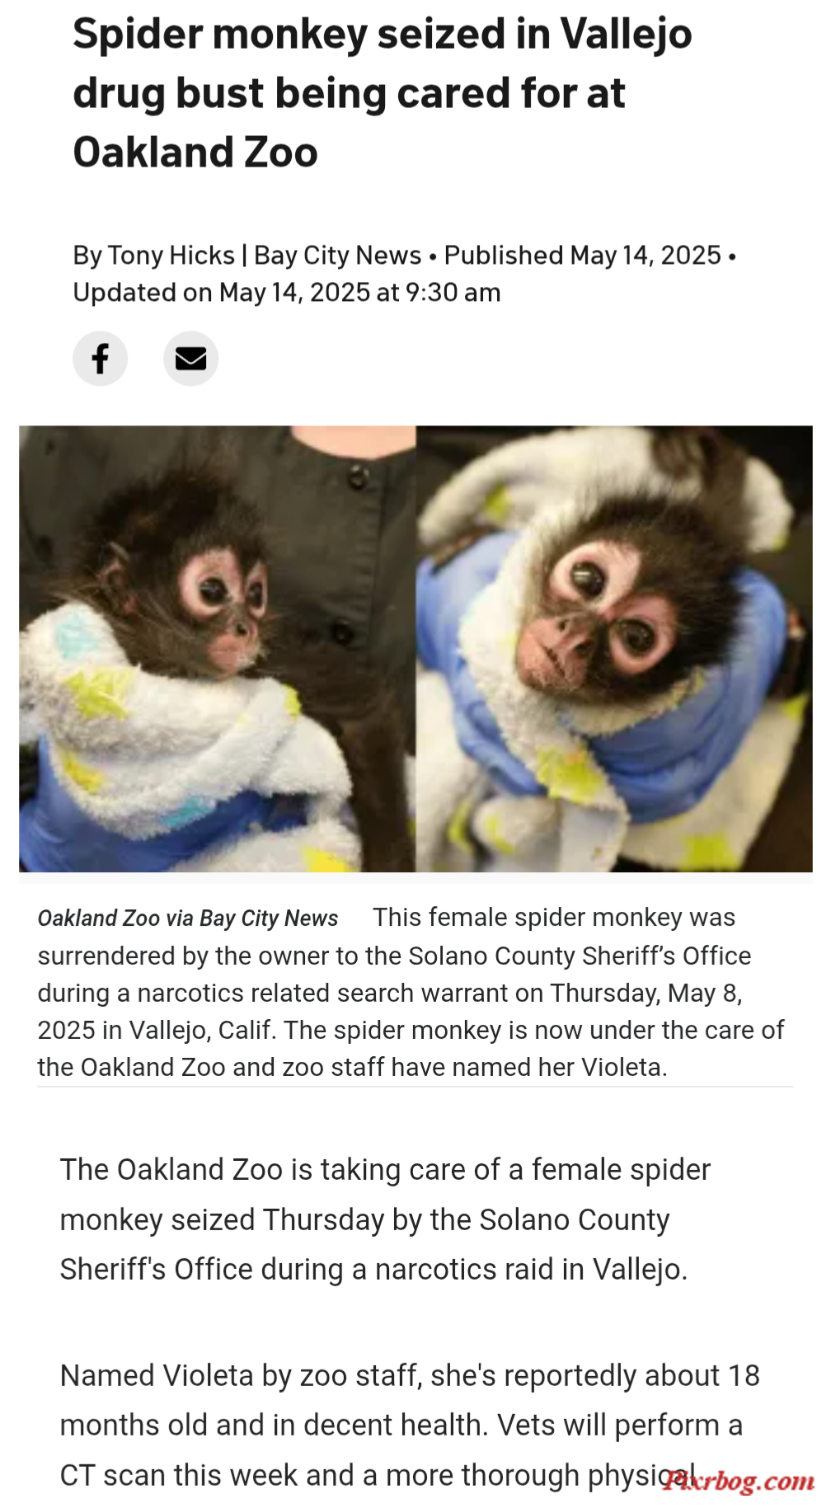Click author name Tony Hicks
Screen dimensions: 831x1508
point(171,256)
